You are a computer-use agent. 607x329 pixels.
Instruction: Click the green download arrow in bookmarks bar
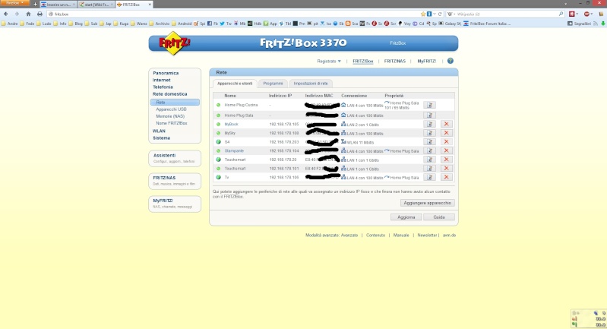click(x=602, y=24)
